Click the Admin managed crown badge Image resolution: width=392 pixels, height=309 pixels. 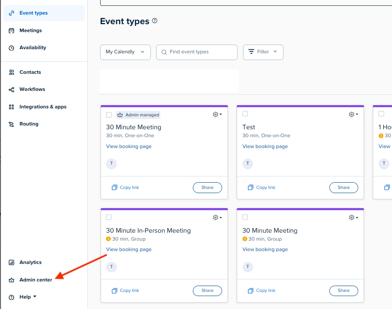pos(138,115)
